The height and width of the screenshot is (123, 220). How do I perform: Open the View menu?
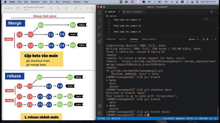(45, 2)
